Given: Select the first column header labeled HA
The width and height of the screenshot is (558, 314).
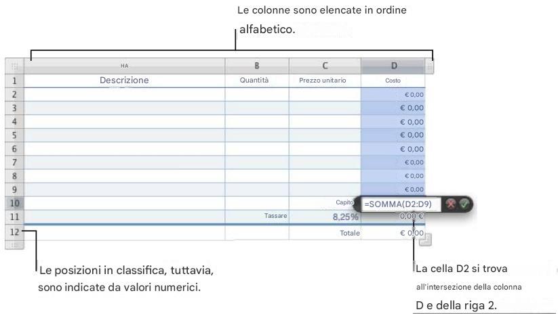Looking at the screenshot, I should coord(124,66).
